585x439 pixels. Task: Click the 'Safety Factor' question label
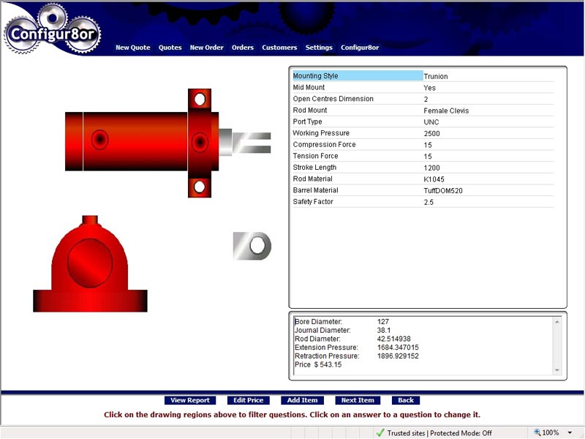(x=313, y=202)
